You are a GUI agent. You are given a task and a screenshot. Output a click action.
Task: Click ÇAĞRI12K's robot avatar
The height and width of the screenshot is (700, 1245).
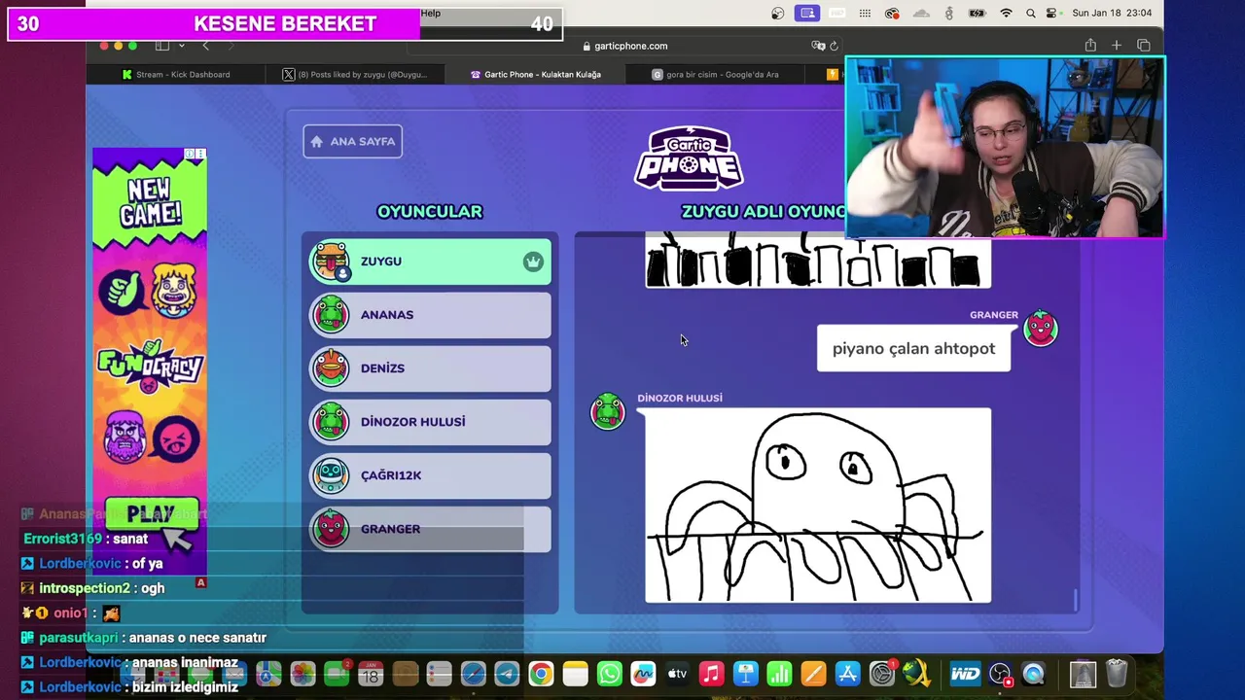tap(332, 475)
